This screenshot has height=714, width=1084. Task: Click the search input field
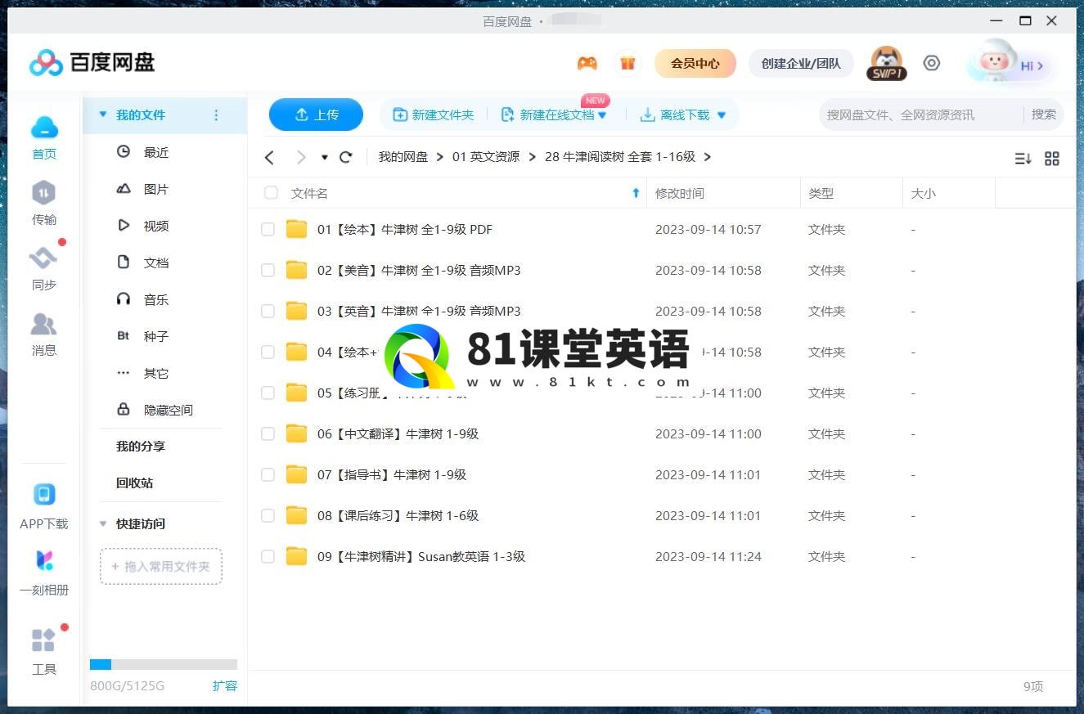click(x=920, y=115)
